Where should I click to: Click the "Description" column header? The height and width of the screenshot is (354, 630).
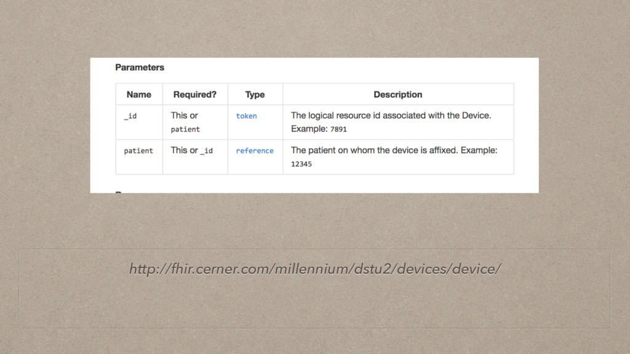(397, 95)
